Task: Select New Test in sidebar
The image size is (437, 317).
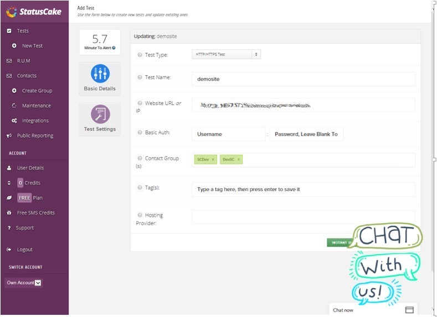Action: (32, 46)
